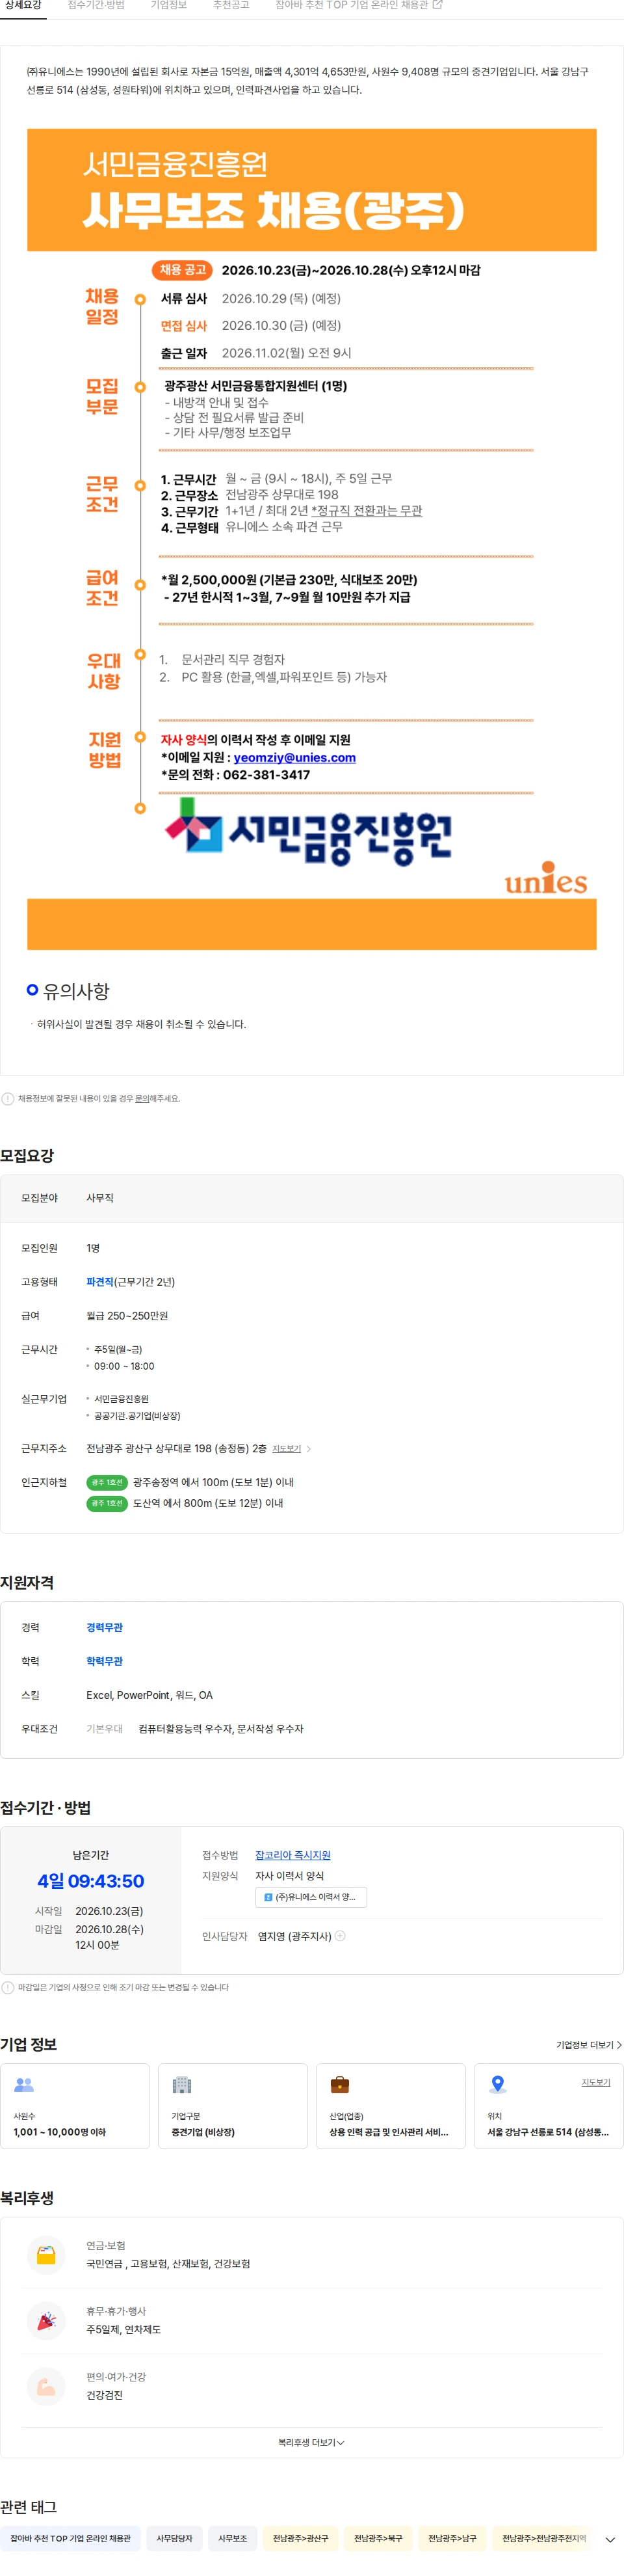Open 기업정보 더보기
The height and width of the screenshot is (2576, 624).
pyautogui.click(x=589, y=2045)
